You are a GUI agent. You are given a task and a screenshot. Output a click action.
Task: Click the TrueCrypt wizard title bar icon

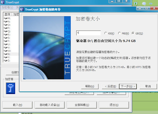(22, 9)
